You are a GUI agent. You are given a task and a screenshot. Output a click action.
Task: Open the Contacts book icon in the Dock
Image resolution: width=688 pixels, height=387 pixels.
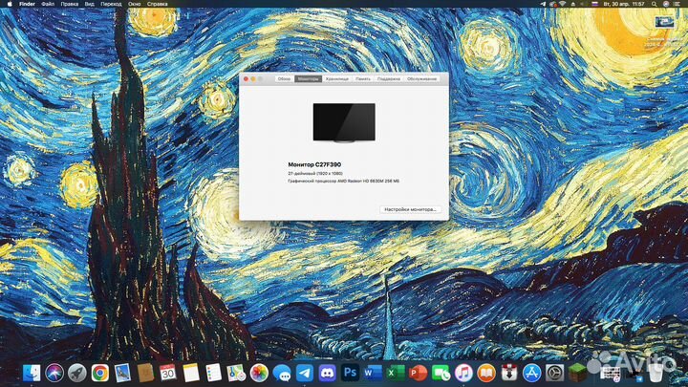click(145, 373)
